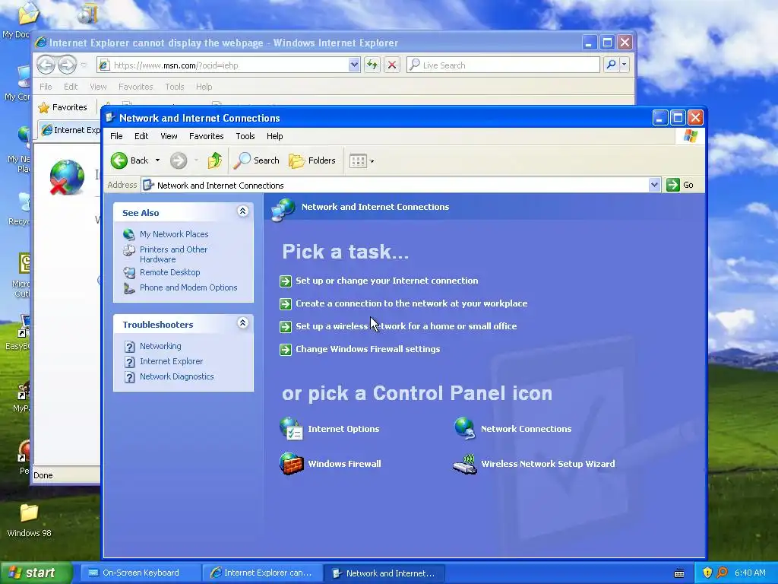Collapse the See Also panel
The height and width of the screenshot is (584, 778).
tap(242, 211)
